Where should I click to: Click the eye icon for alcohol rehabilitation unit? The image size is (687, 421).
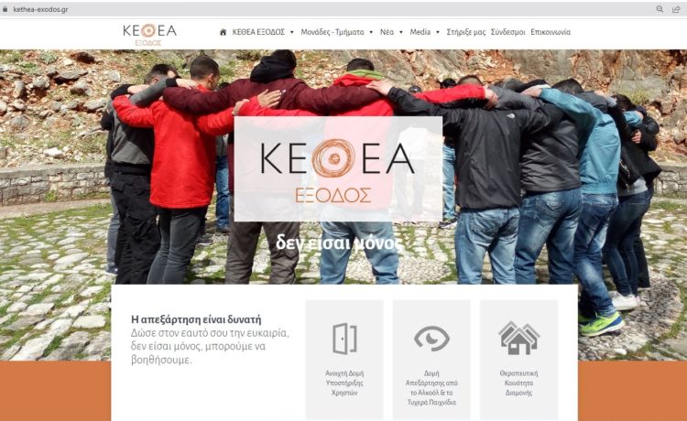coord(431,338)
